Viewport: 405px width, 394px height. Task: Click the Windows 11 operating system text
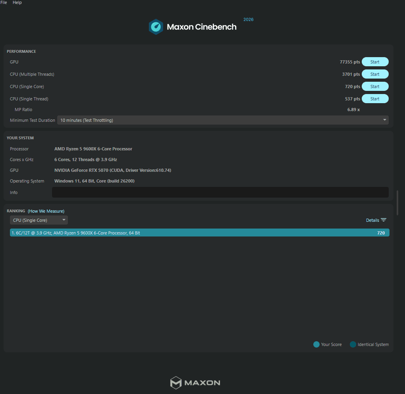pyautogui.click(x=94, y=181)
